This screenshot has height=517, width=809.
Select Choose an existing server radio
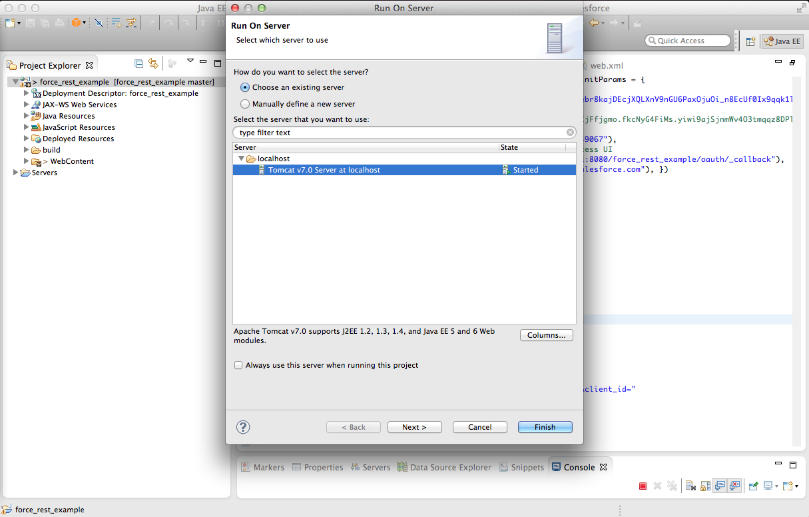click(x=245, y=87)
